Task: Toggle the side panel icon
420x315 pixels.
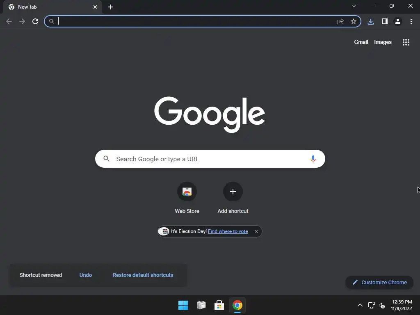Action: 385,21
